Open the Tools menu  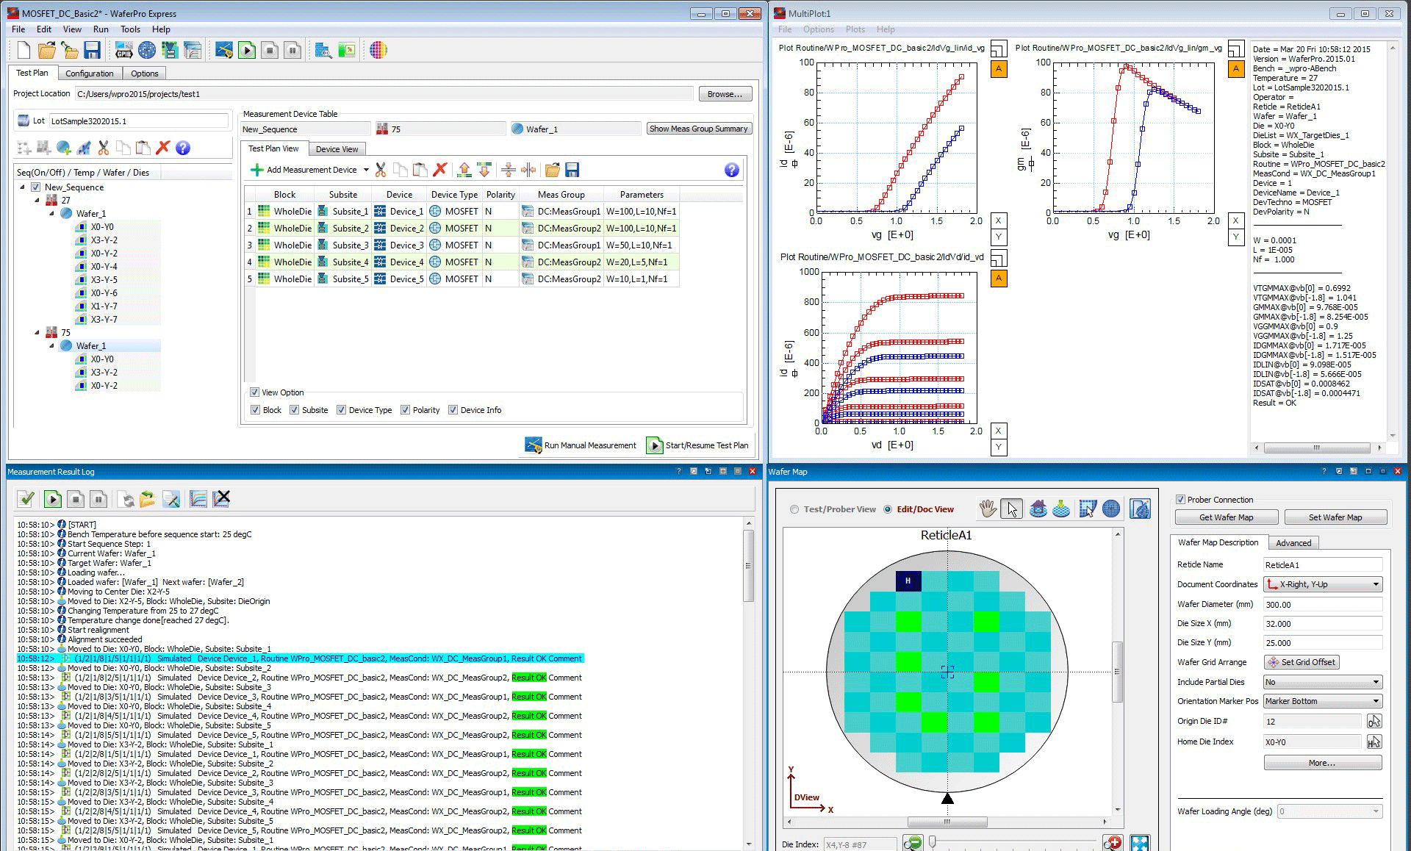[x=130, y=29]
